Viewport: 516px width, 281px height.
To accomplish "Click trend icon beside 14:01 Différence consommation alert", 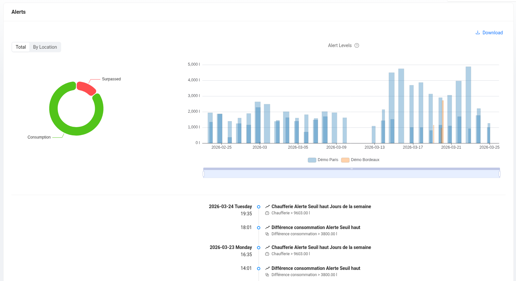I will [267, 268].
